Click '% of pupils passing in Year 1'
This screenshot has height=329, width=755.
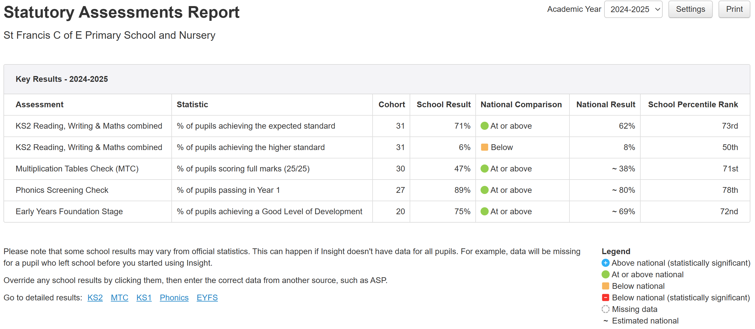click(x=228, y=190)
